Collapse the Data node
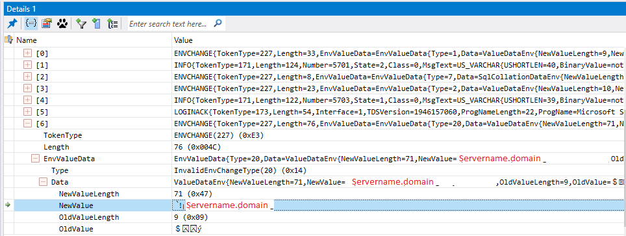Image resolution: width=626 pixels, height=236 pixels. pos(43,183)
